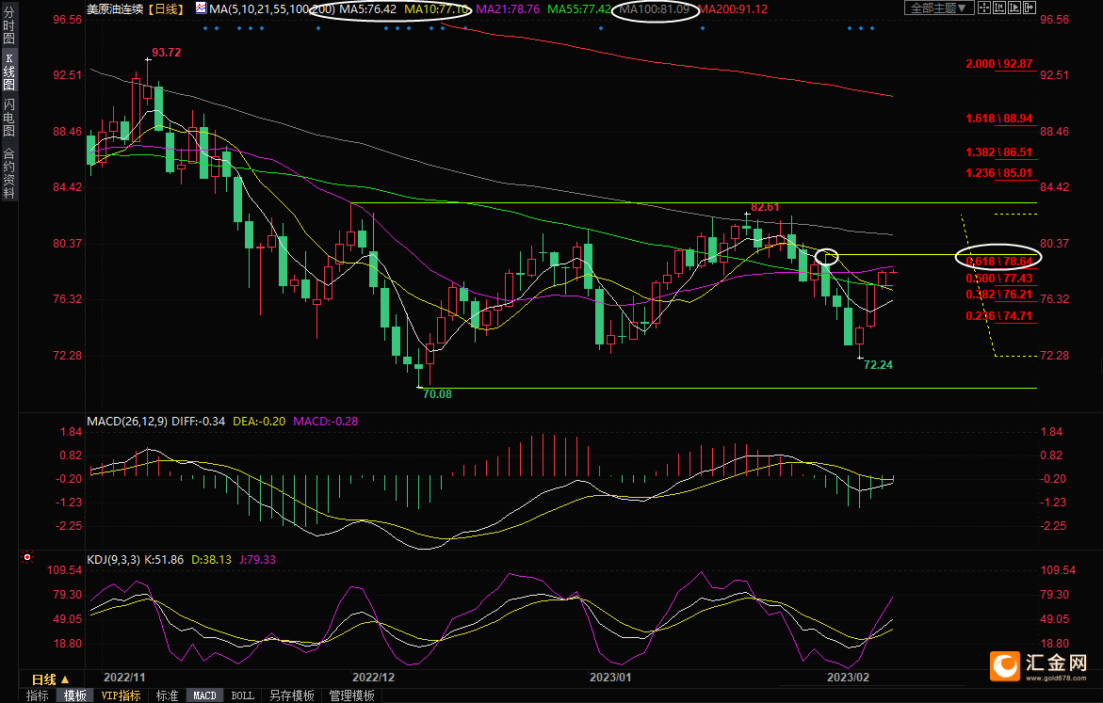The width and height of the screenshot is (1103, 703).
Task: Click the crosshair cursor icon
Action: [984, 8]
